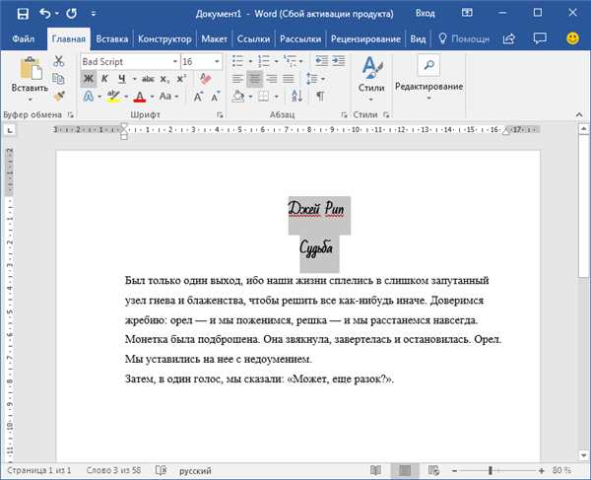
Task: Open the Стили styles gallery
Action: click(x=371, y=79)
